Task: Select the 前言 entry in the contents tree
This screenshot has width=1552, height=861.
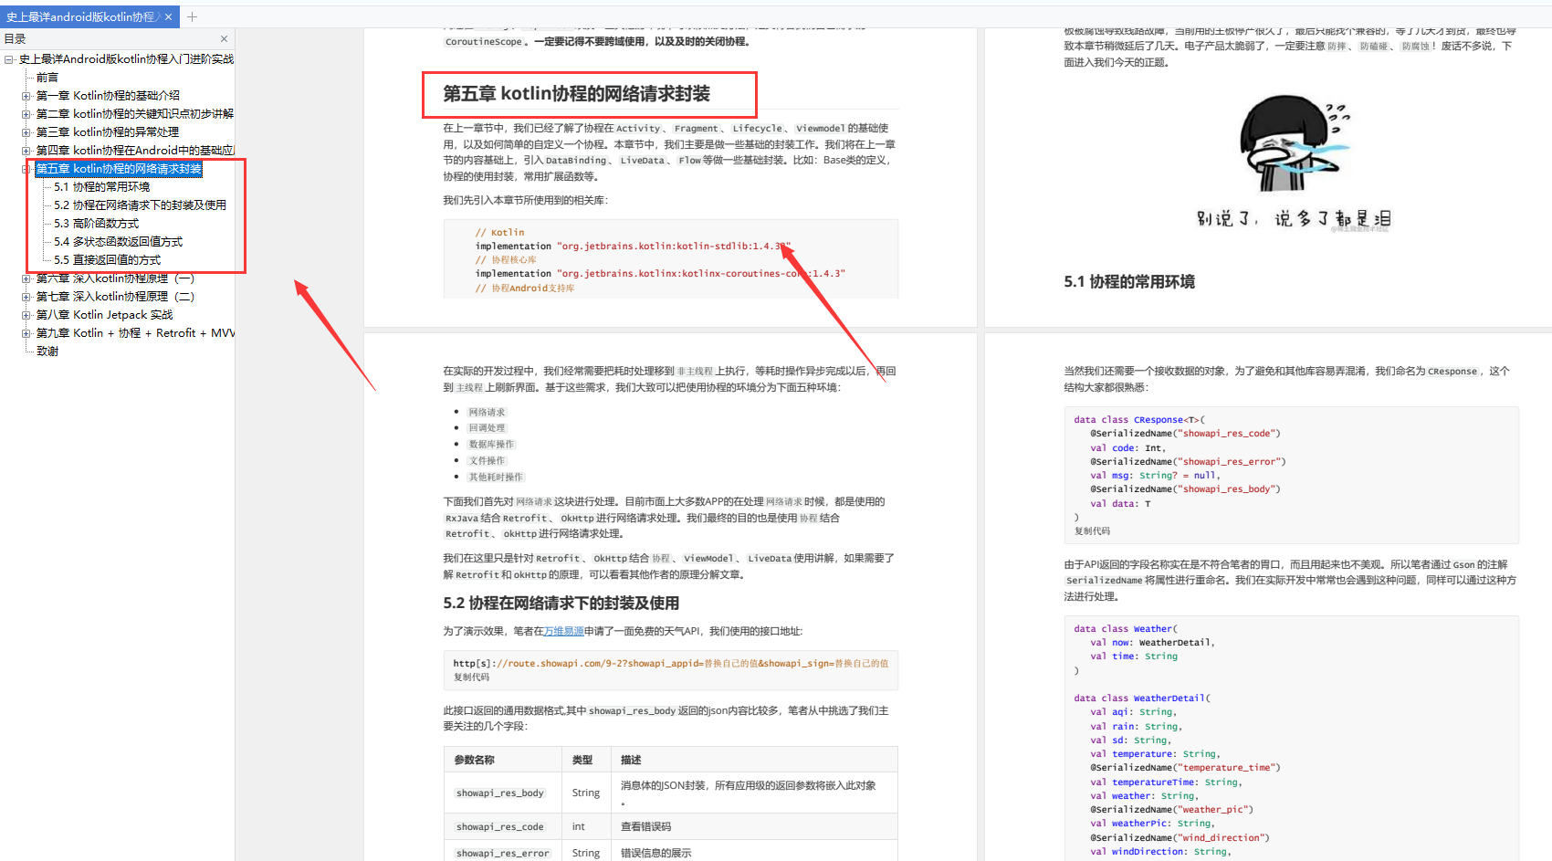Action: [x=47, y=78]
